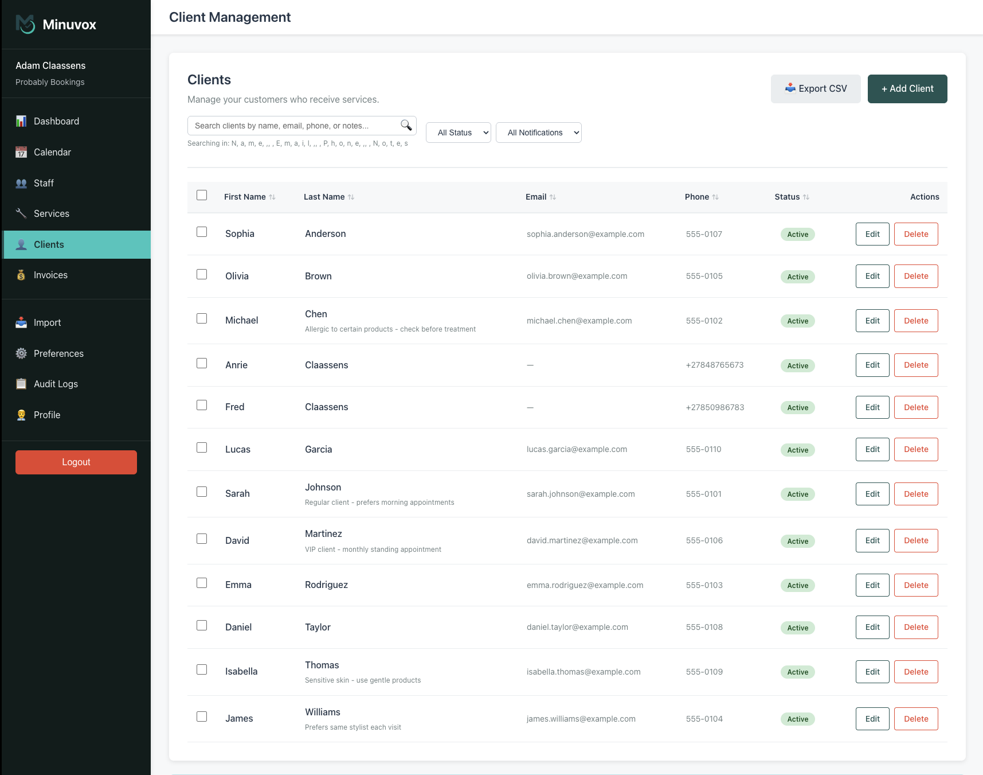
Task: Go to Import in the sidebar
Action: pos(47,323)
